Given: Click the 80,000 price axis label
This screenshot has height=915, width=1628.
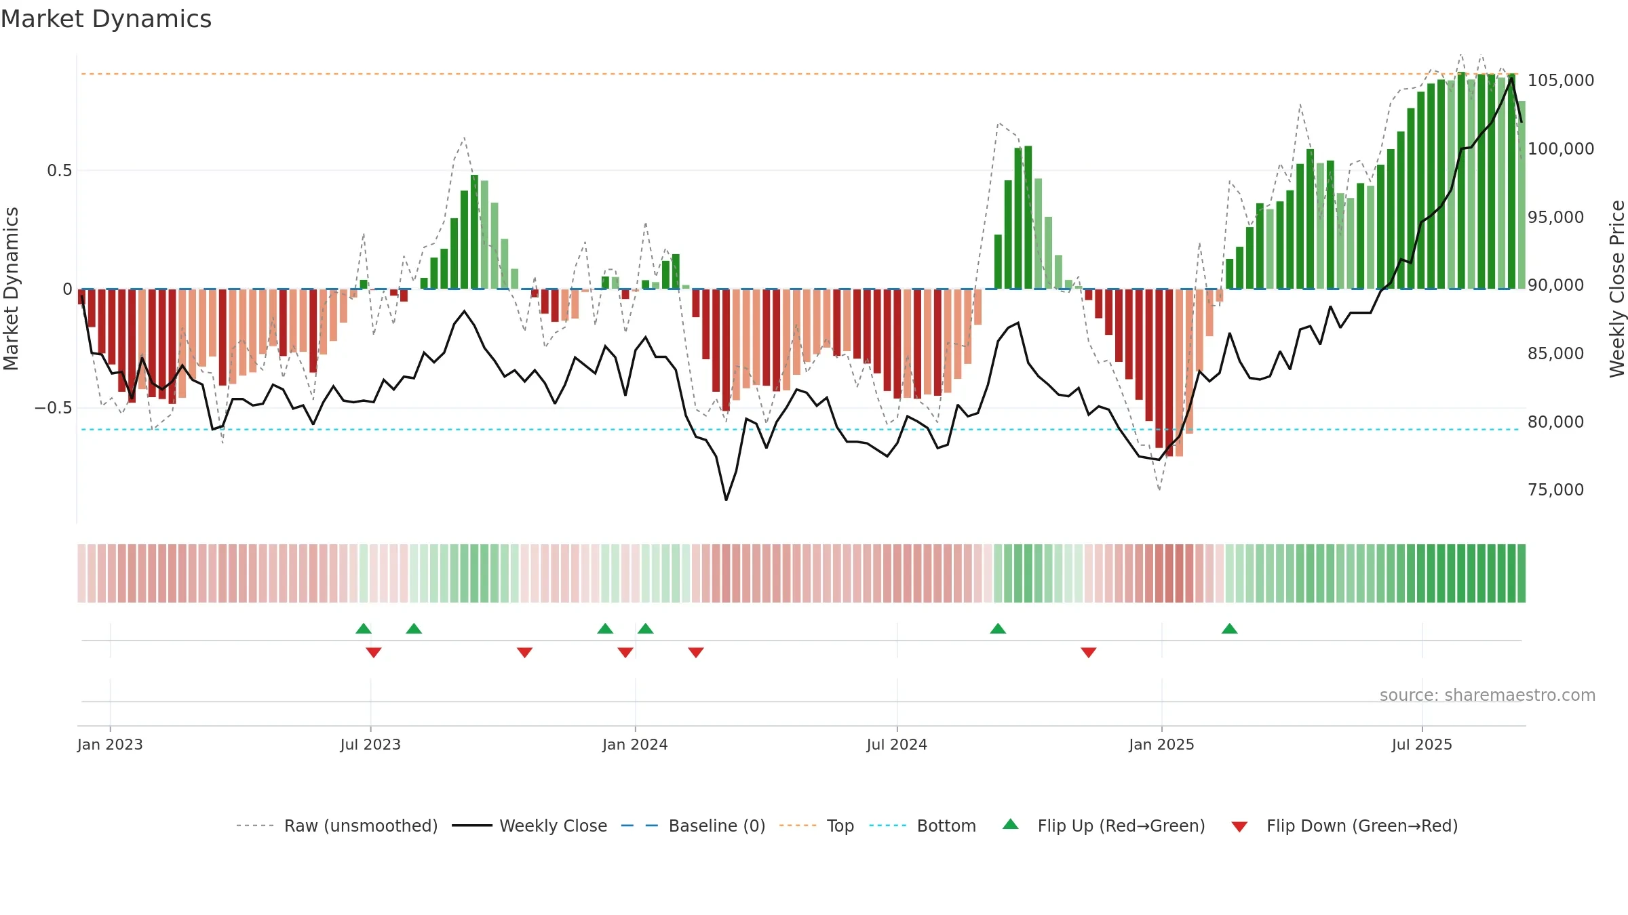Looking at the screenshot, I should [1556, 422].
